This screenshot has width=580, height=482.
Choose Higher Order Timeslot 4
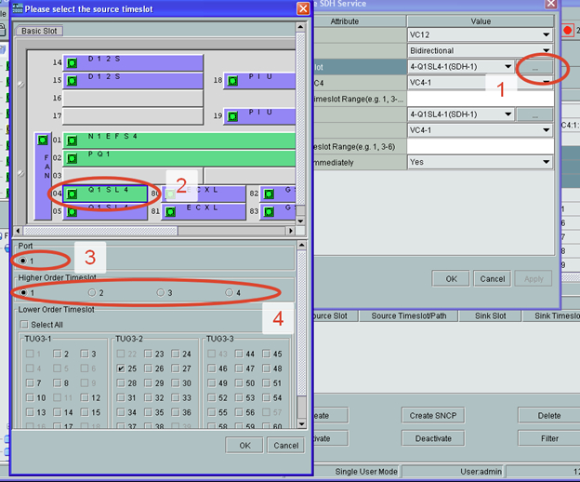click(x=229, y=292)
